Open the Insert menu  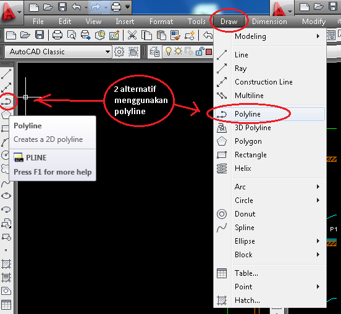[x=125, y=22]
